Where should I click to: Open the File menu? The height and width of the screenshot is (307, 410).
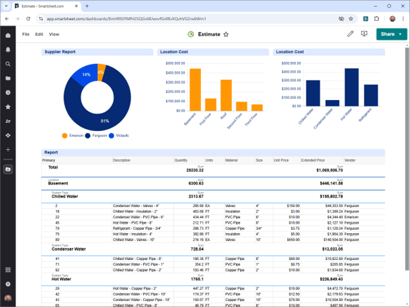point(26,34)
